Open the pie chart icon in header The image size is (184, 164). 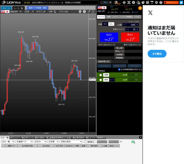click(143, 3)
